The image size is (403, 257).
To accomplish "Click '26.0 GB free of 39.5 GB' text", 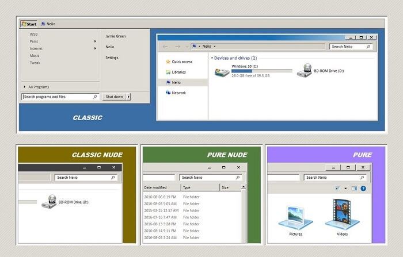I will click(250, 76).
